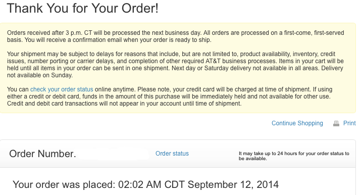
Task: Click the "Thank You for Your Order!" heading
Action: tap(83, 8)
